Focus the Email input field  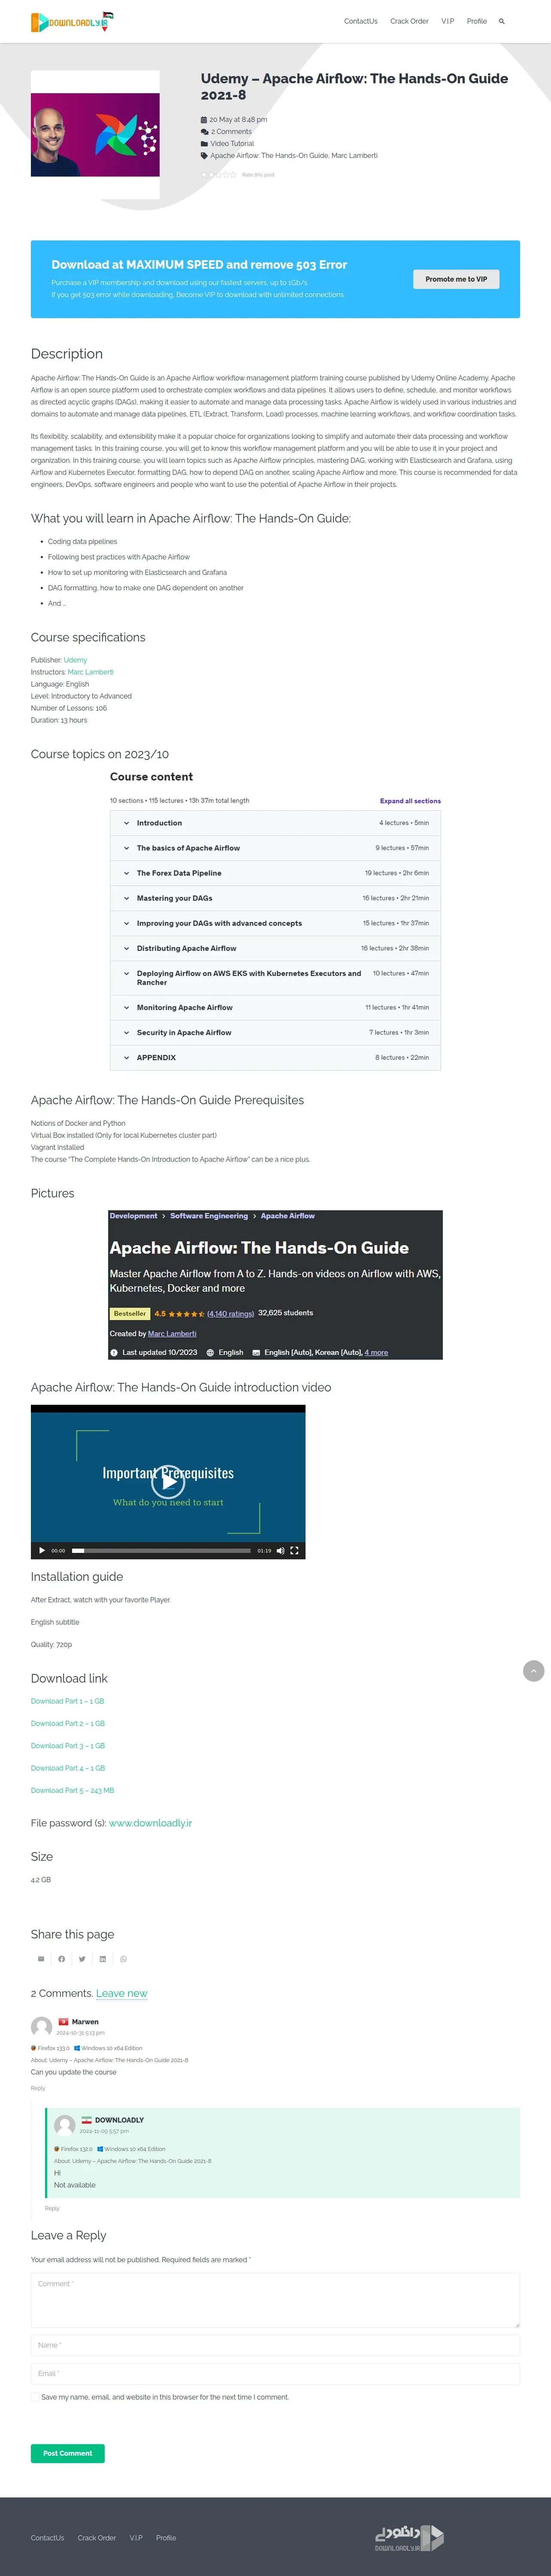click(x=275, y=2374)
